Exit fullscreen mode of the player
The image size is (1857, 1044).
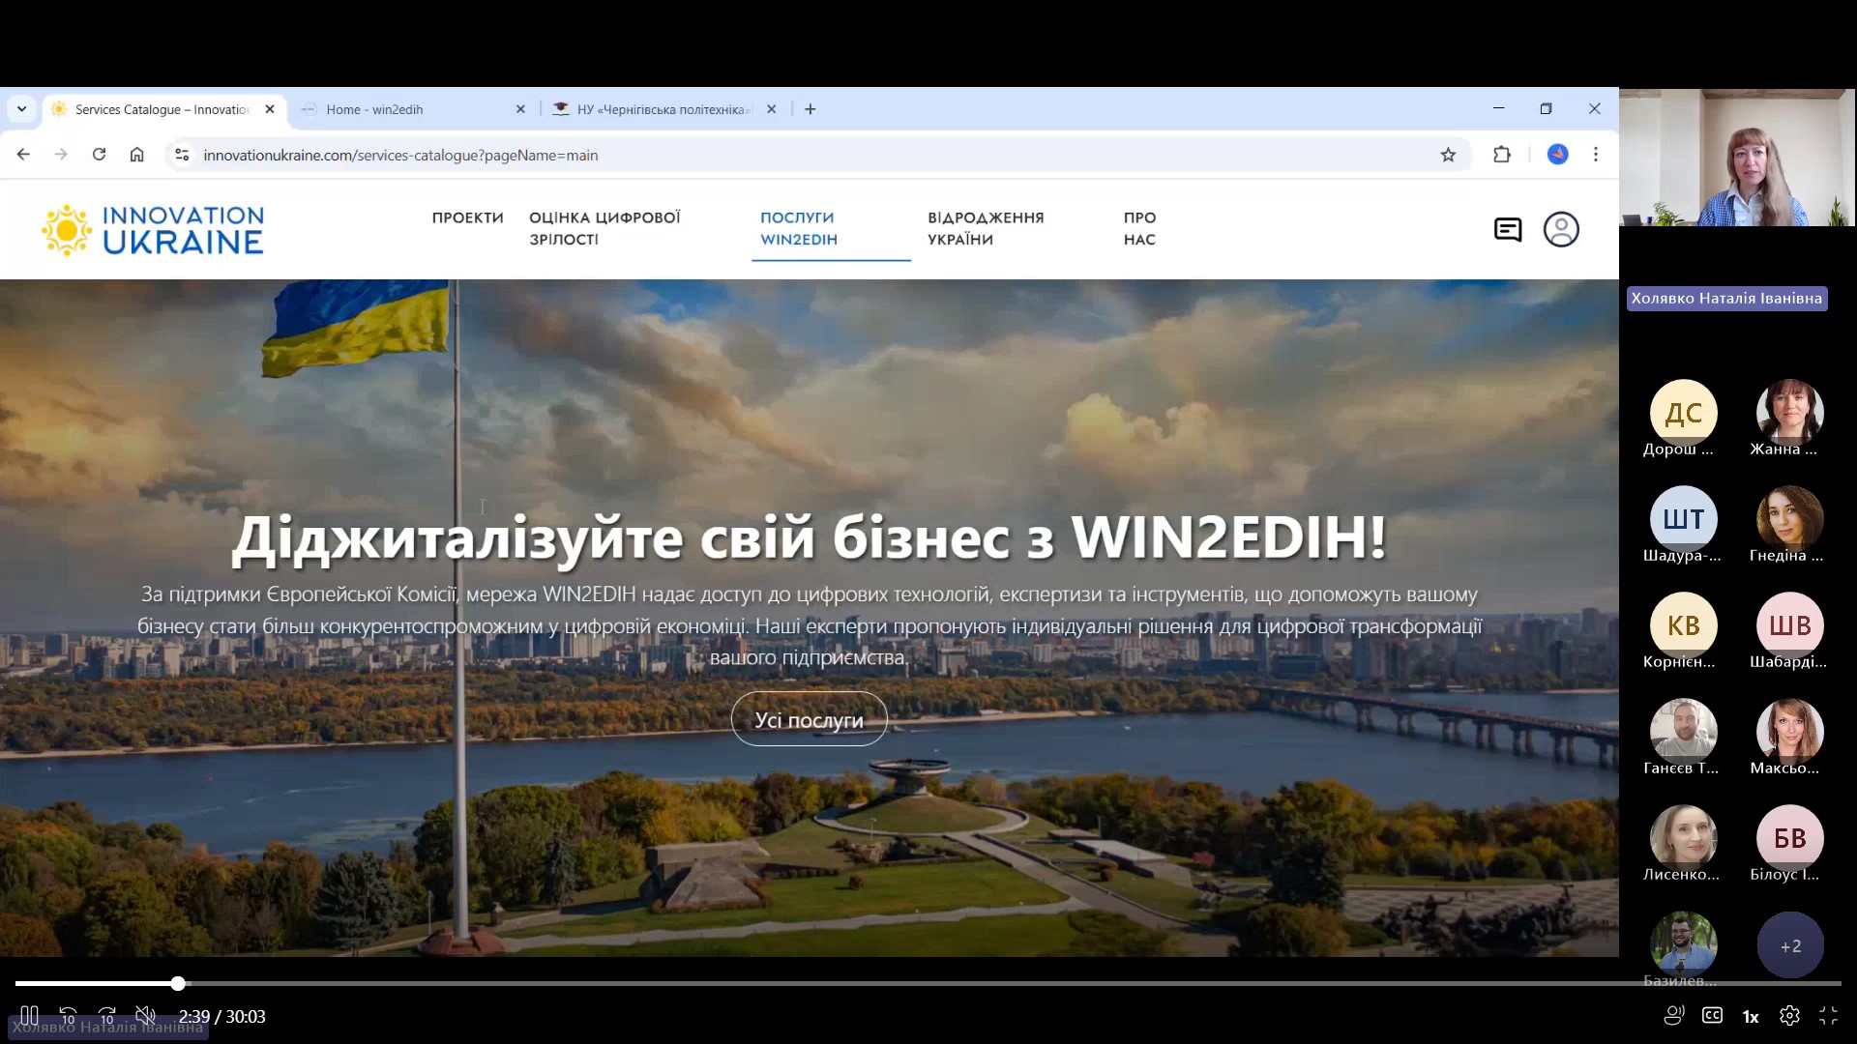click(x=1828, y=1016)
